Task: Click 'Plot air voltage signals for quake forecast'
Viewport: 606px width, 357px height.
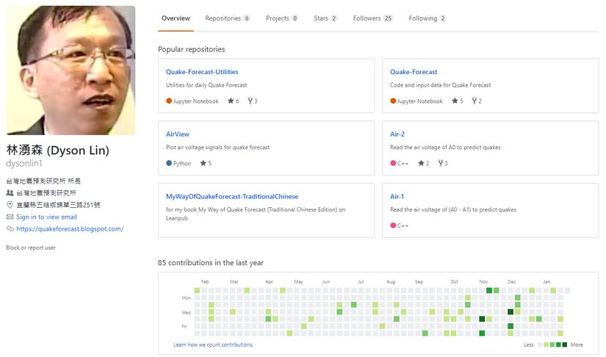Action: [x=218, y=147]
